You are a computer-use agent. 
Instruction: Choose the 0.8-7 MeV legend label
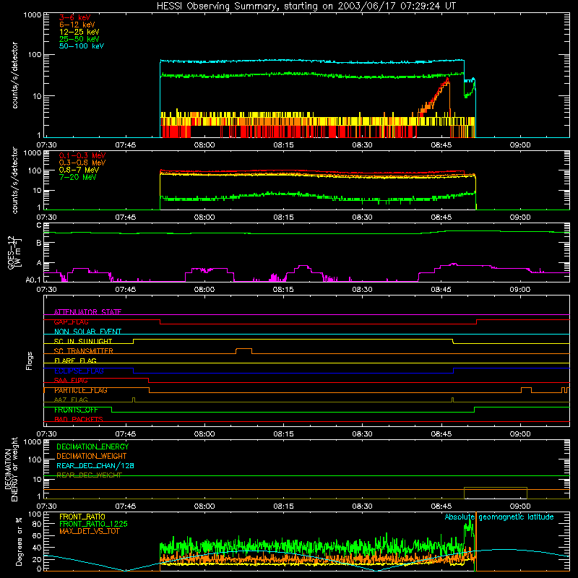pyautogui.click(x=79, y=170)
